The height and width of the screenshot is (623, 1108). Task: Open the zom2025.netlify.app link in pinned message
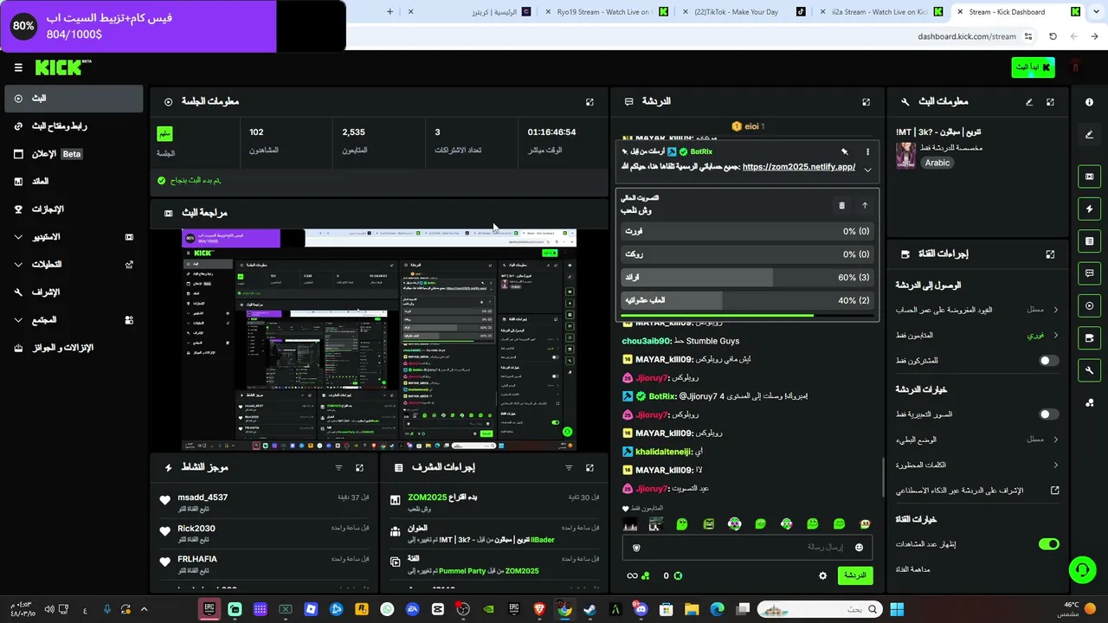(x=799, y=168)
